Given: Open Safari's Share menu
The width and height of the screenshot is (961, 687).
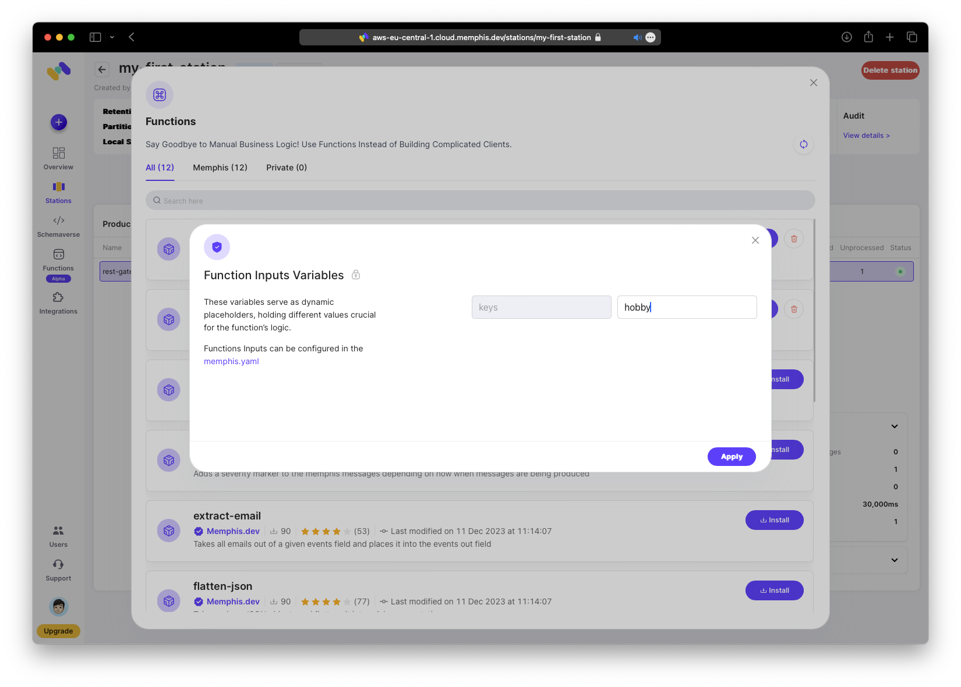Looking at the screenshot, I should pyautogui.click(x=868, y=37).
